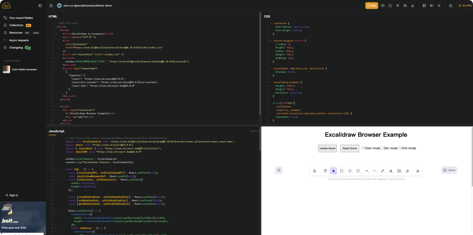Open Excalidraw more tools shapes icon

click(417, 171)
